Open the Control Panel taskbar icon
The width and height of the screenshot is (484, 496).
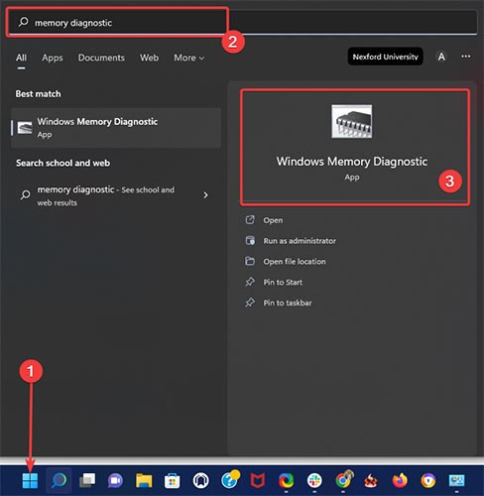456,480
